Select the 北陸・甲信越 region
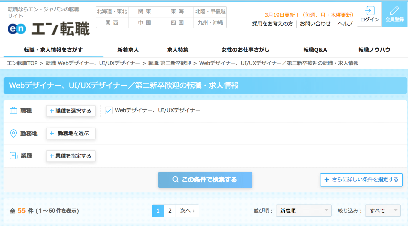This screenshot has width=408, height=226. click(210, 12)
